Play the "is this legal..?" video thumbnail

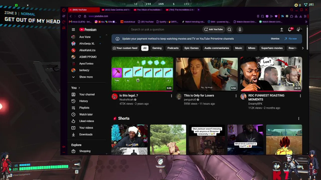tap(142, 74)
